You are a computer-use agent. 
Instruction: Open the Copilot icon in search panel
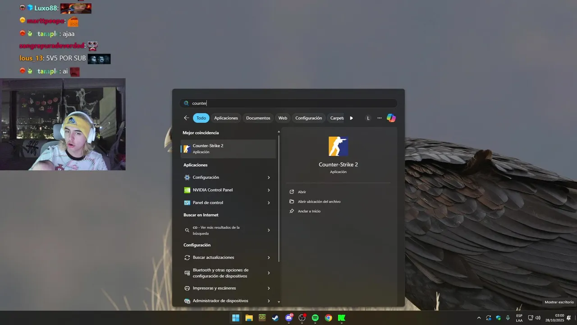391,118
